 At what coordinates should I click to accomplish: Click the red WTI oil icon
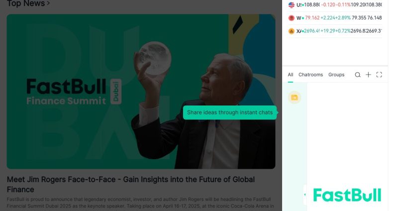coord(291,18)
